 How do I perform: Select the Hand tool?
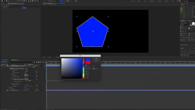pos(7,1)
